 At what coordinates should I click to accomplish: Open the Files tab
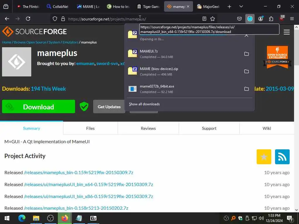pos(91,128)
